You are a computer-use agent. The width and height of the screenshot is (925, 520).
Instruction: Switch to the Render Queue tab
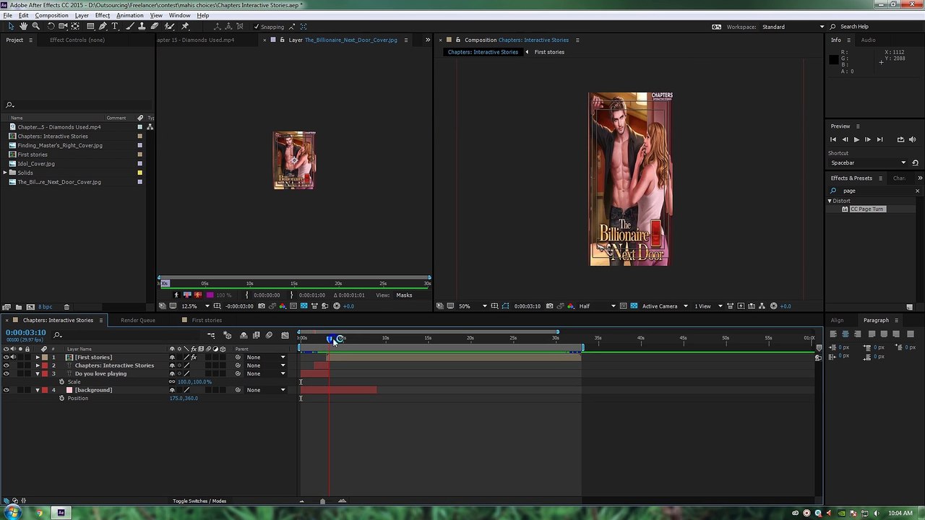pyautogui.click(x=137, y=321)
